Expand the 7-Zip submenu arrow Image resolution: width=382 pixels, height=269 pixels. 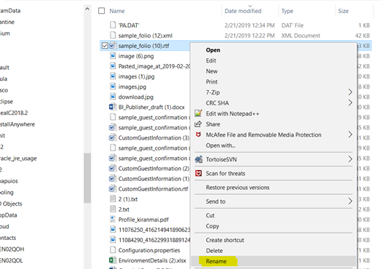350,92
